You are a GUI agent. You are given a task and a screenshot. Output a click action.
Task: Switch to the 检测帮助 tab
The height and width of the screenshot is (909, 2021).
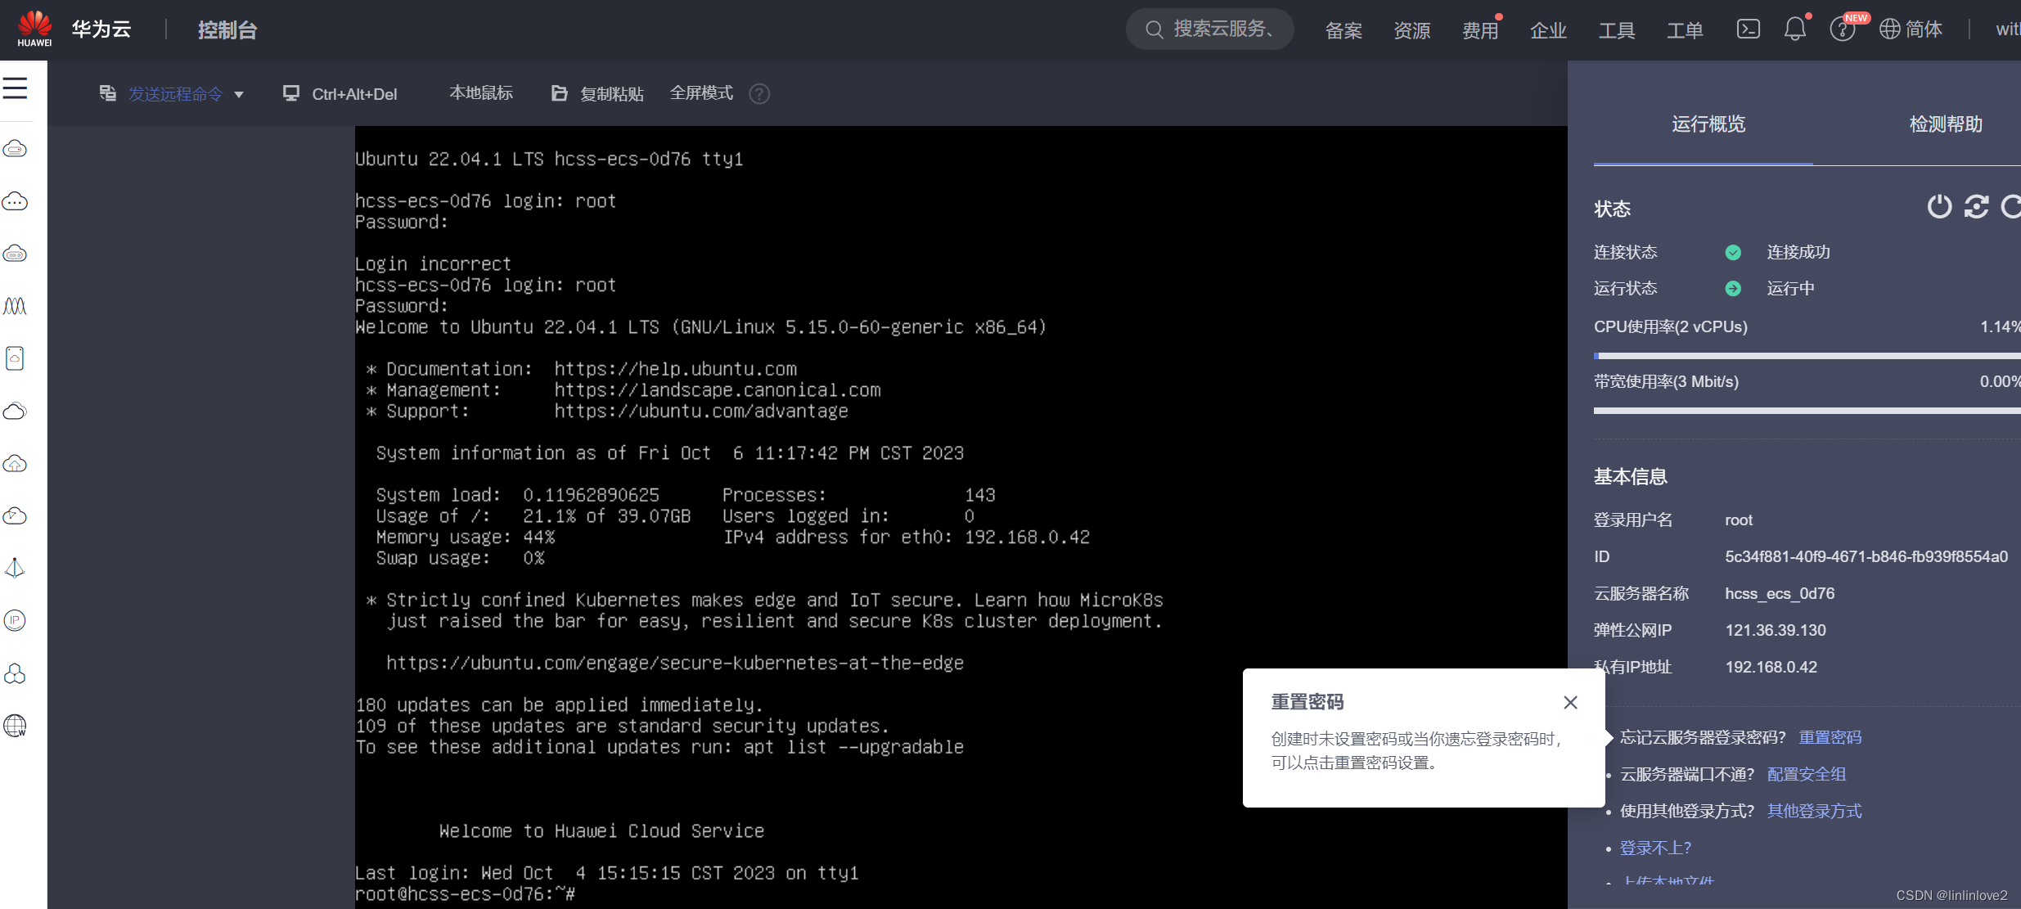pyautogui.click(x=1946, y=124)
